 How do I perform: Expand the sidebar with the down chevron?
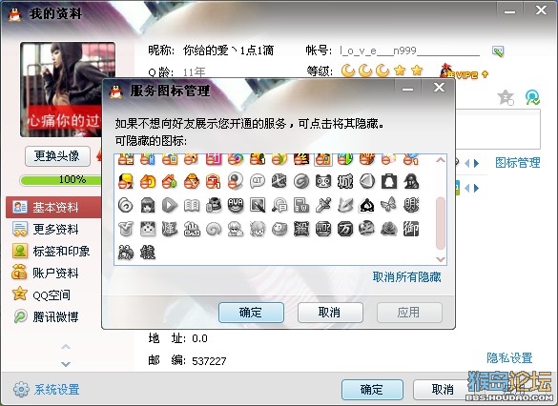66,364
